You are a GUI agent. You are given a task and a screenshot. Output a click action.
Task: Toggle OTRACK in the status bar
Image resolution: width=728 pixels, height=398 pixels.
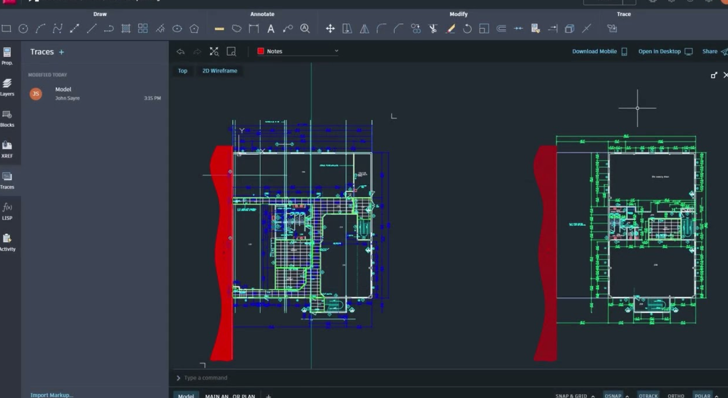pyautogui.click(x=648, y=395)
